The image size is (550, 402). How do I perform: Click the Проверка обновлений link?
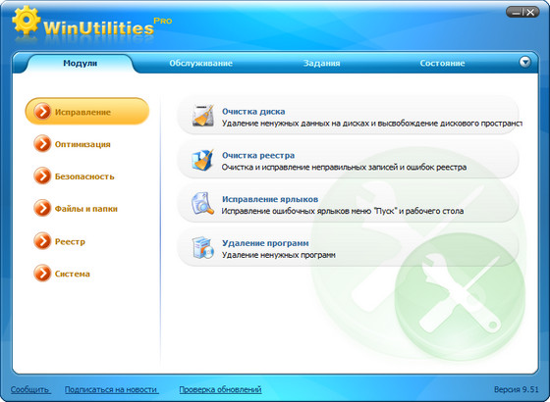pos(220,389)
